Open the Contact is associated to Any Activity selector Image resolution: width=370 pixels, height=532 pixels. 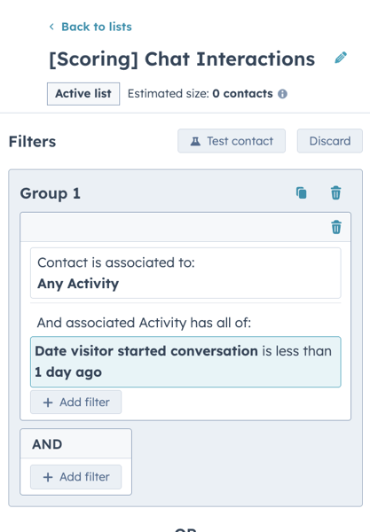[x=185, y=273]
